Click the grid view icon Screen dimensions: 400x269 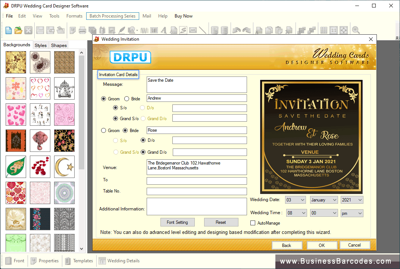[x=324, y=30]
